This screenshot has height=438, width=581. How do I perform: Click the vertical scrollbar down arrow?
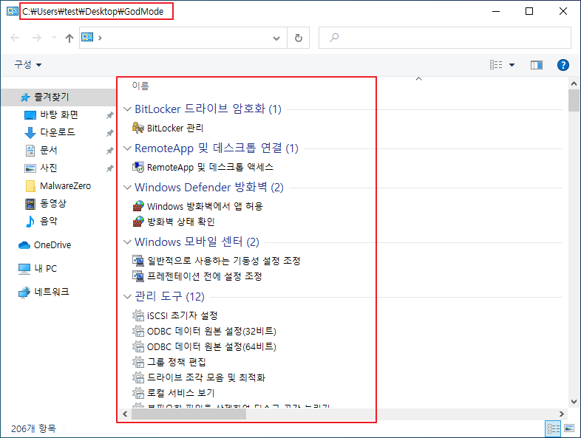(x=574, y=402)
